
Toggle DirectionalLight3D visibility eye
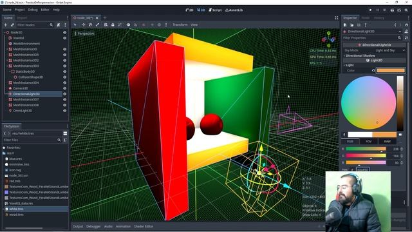pos(64,94)
